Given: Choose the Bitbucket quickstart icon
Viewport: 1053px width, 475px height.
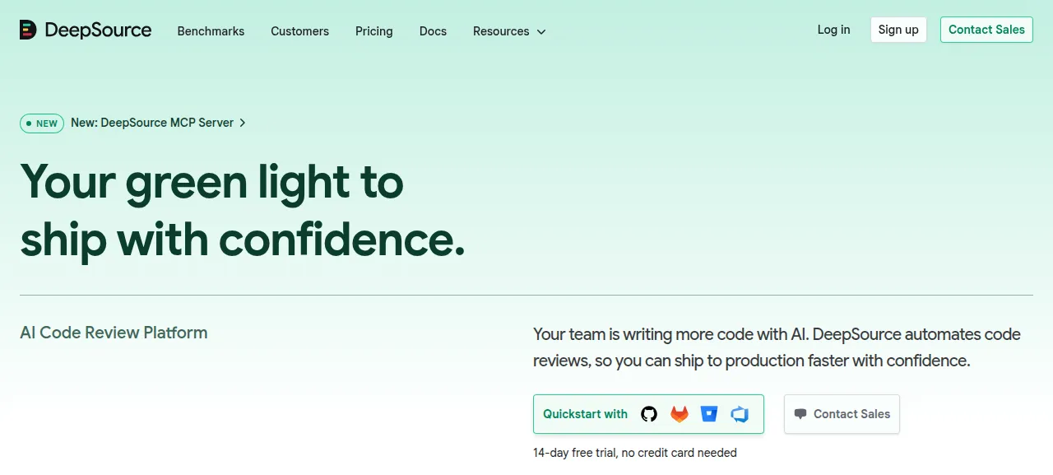Looking at the screenshot, I should coord(709,414).
